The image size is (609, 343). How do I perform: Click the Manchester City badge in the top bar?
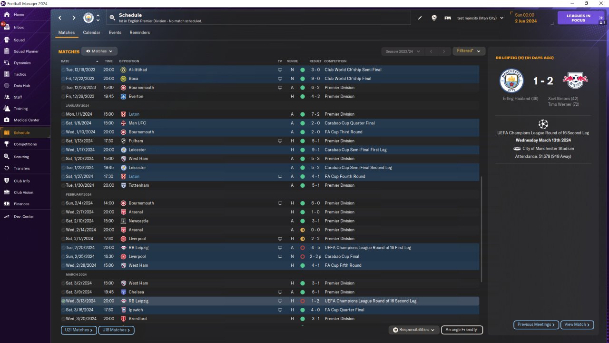pos(88,18)
